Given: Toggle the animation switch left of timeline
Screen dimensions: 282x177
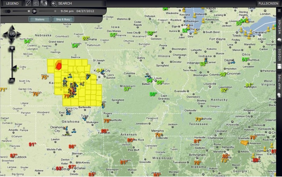Looking at the screenshot, I should (7, 11).
